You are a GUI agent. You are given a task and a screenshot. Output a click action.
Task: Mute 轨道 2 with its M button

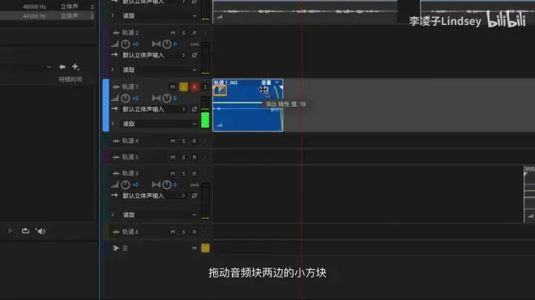click(173, 32)
